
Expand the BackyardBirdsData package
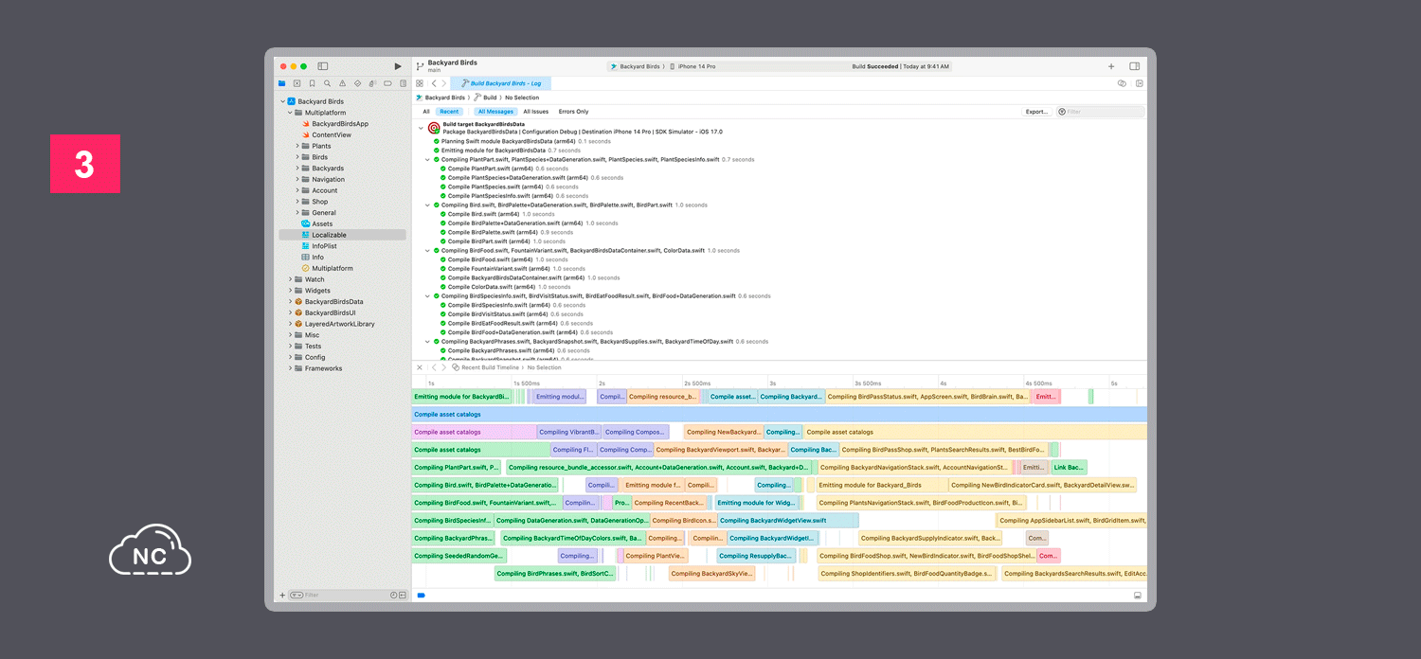click(290, 301)
